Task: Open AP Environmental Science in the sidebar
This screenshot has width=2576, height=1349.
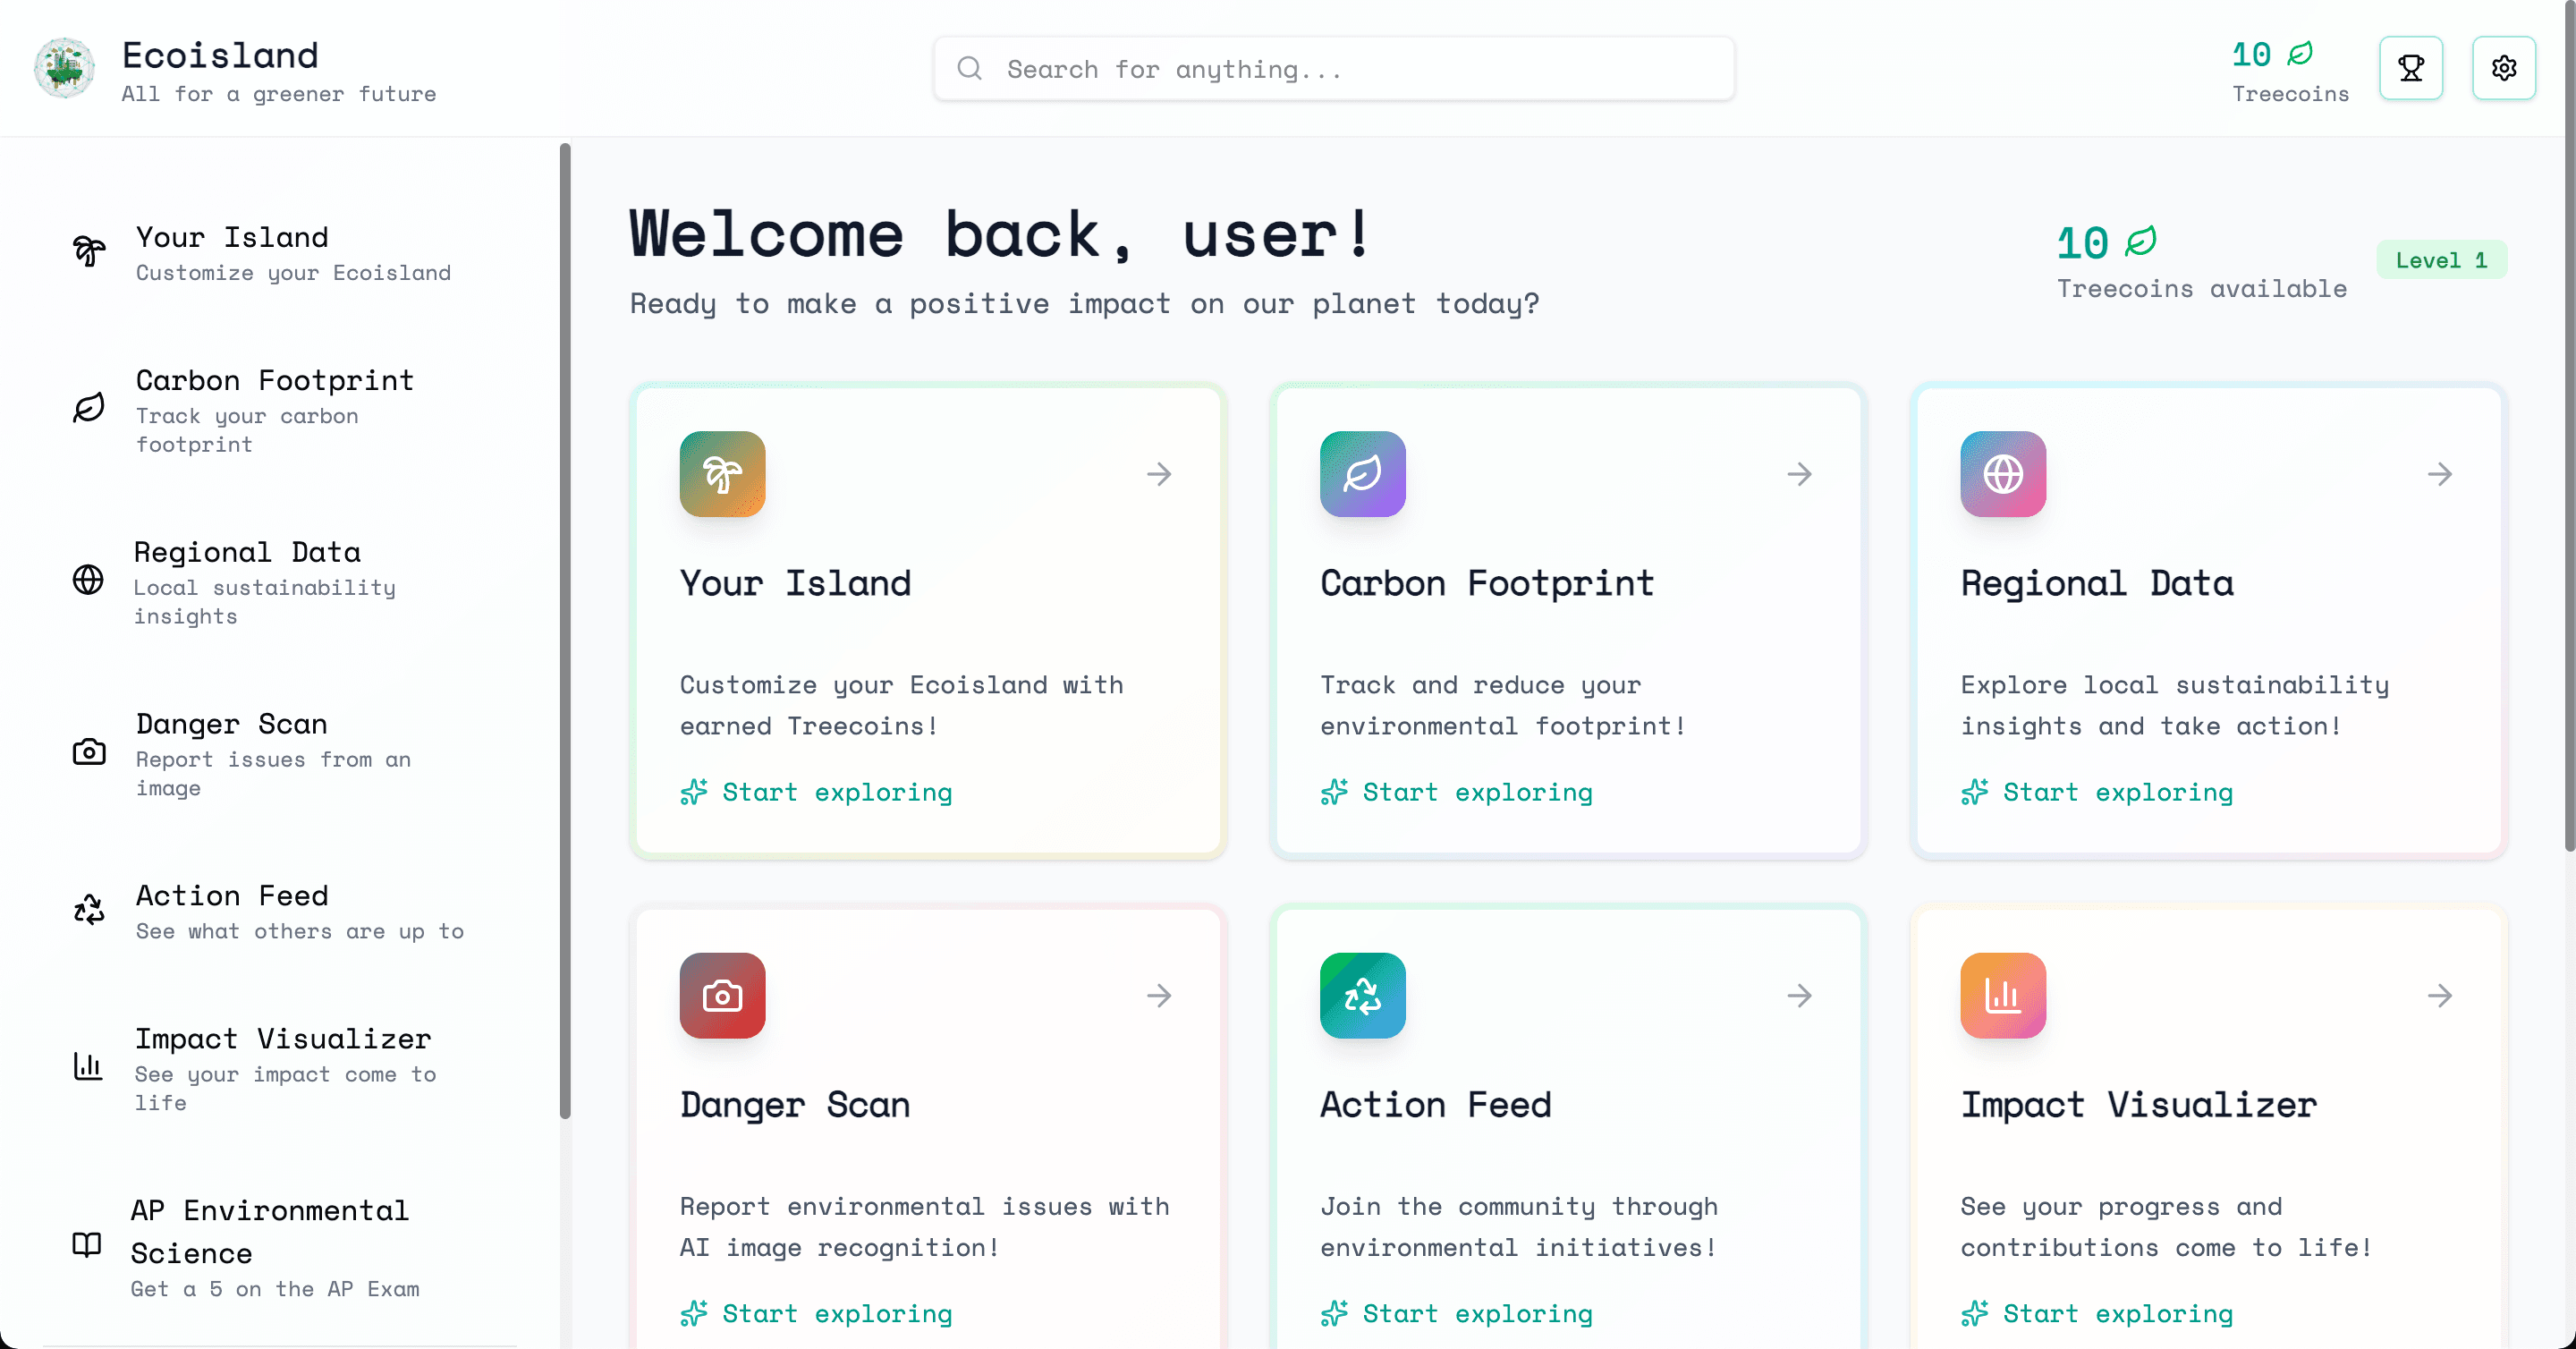Action: (280, 1246)
